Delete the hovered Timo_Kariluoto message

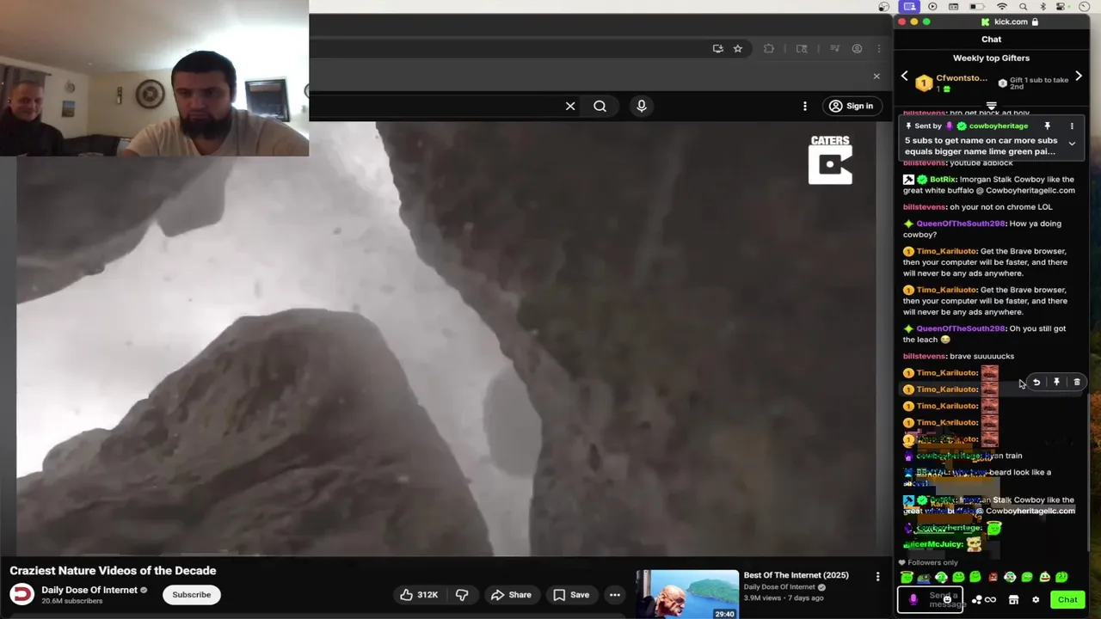[1077, 383]
